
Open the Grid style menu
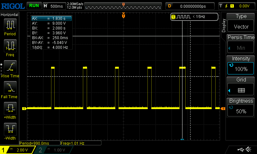tap(240, 86)
